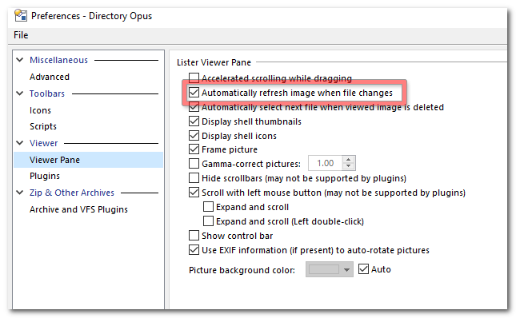Toggle automatically refresh image when file changes
516x318 pixels.
coord(194,93)
